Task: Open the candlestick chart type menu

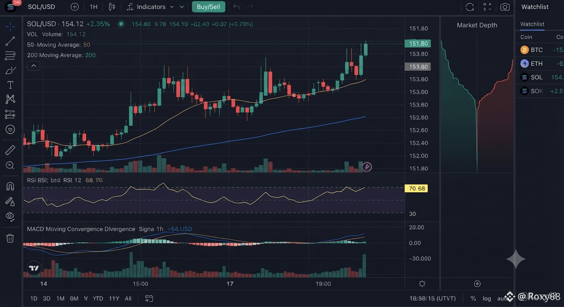Action: pos(112,7)
